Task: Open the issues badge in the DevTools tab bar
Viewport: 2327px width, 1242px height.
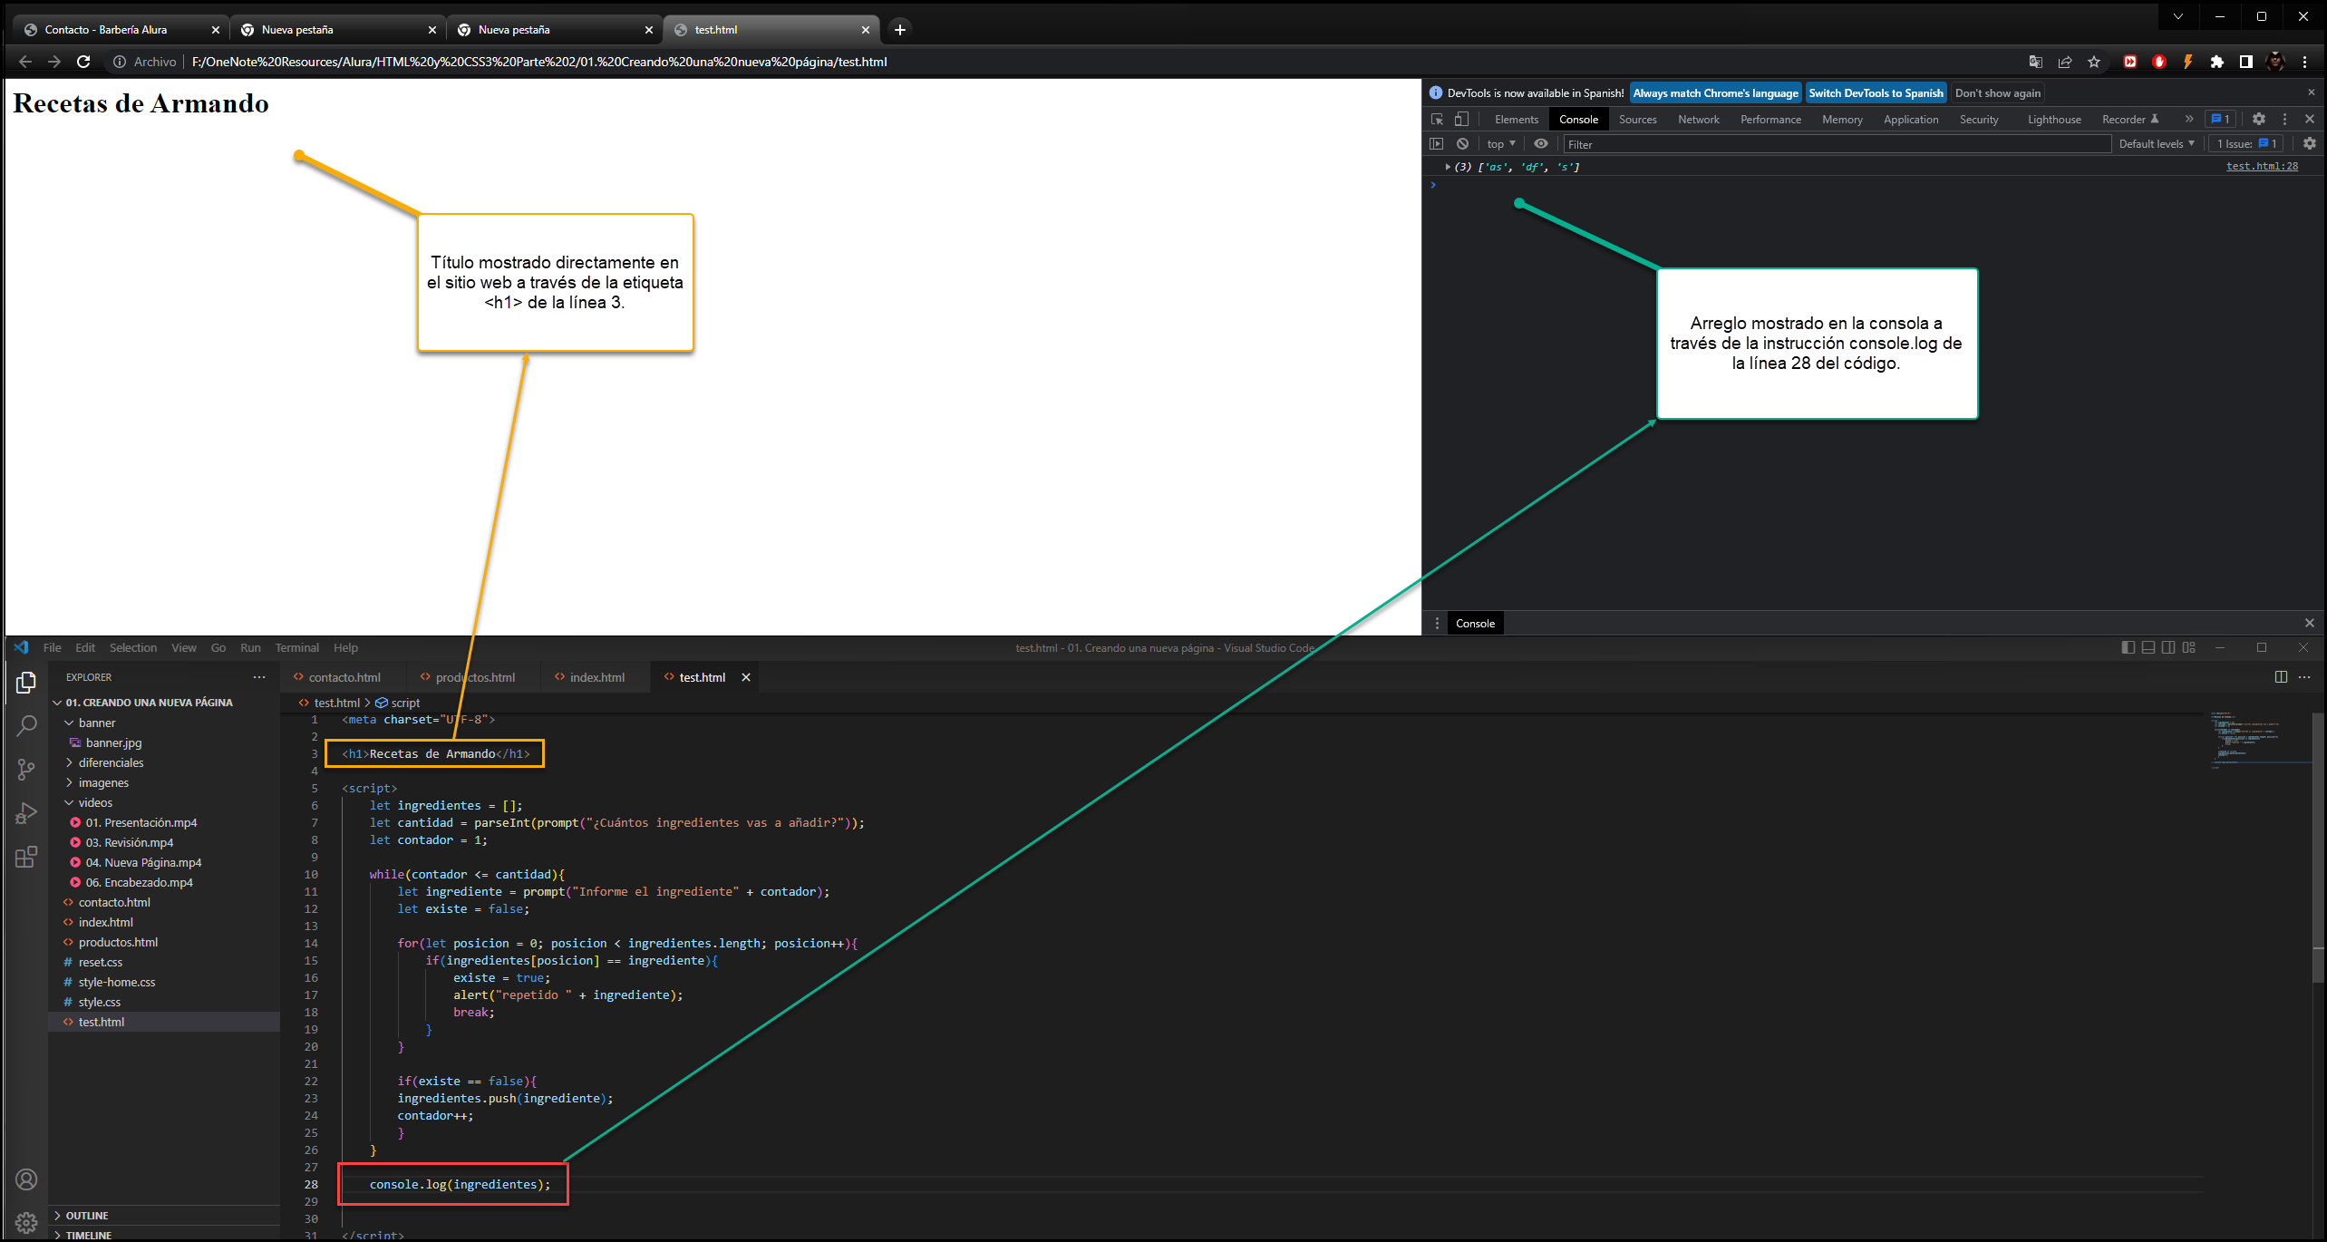Action: point(2220,119)
